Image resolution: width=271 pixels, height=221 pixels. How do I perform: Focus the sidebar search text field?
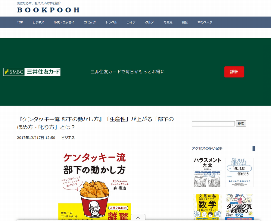[213, 124]
